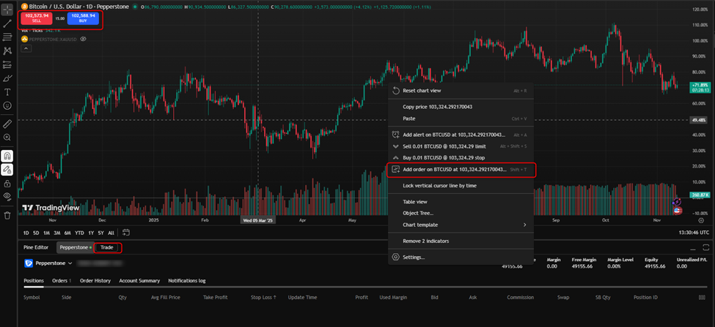Activate the zoom in tool
Viewport: 715px width, 327px height.
(x=8, y=138)
